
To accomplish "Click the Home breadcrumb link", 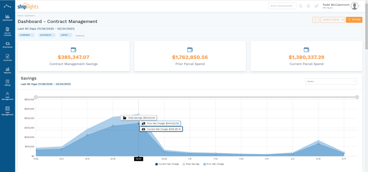I will (x=20, y=16).
